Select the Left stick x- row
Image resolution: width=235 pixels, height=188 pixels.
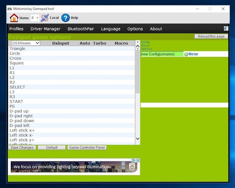coord(72,135)
